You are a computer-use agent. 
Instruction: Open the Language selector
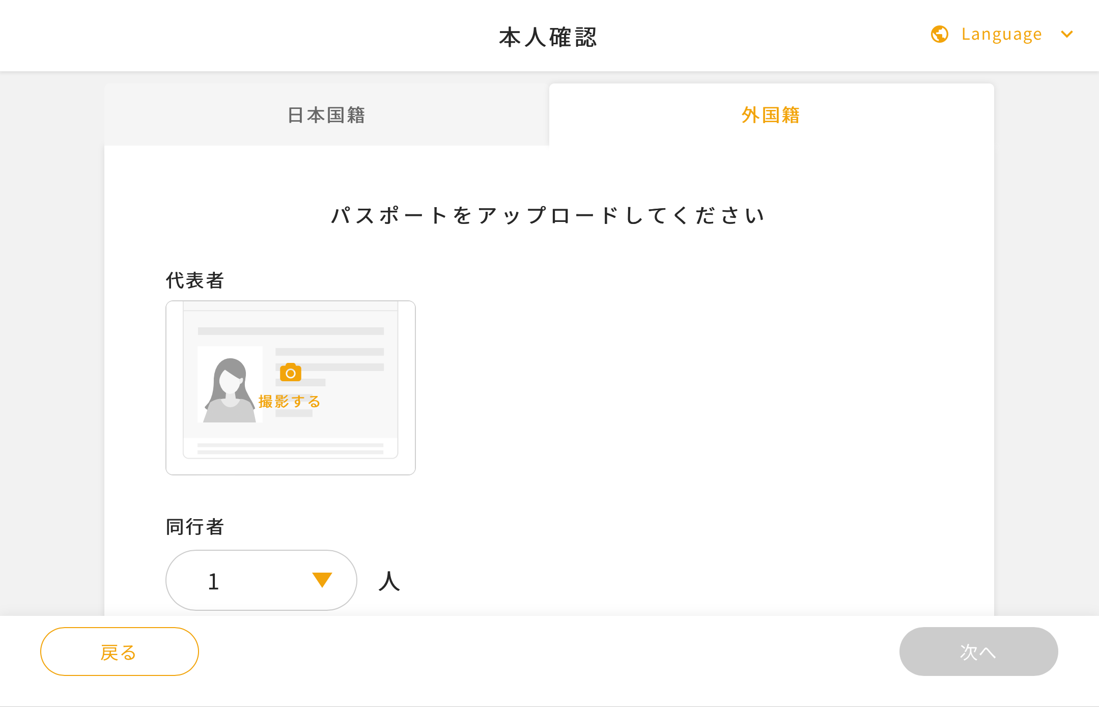[x=1002, y=34]
